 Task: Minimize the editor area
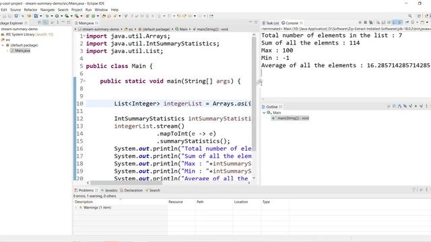coord(251,22)
